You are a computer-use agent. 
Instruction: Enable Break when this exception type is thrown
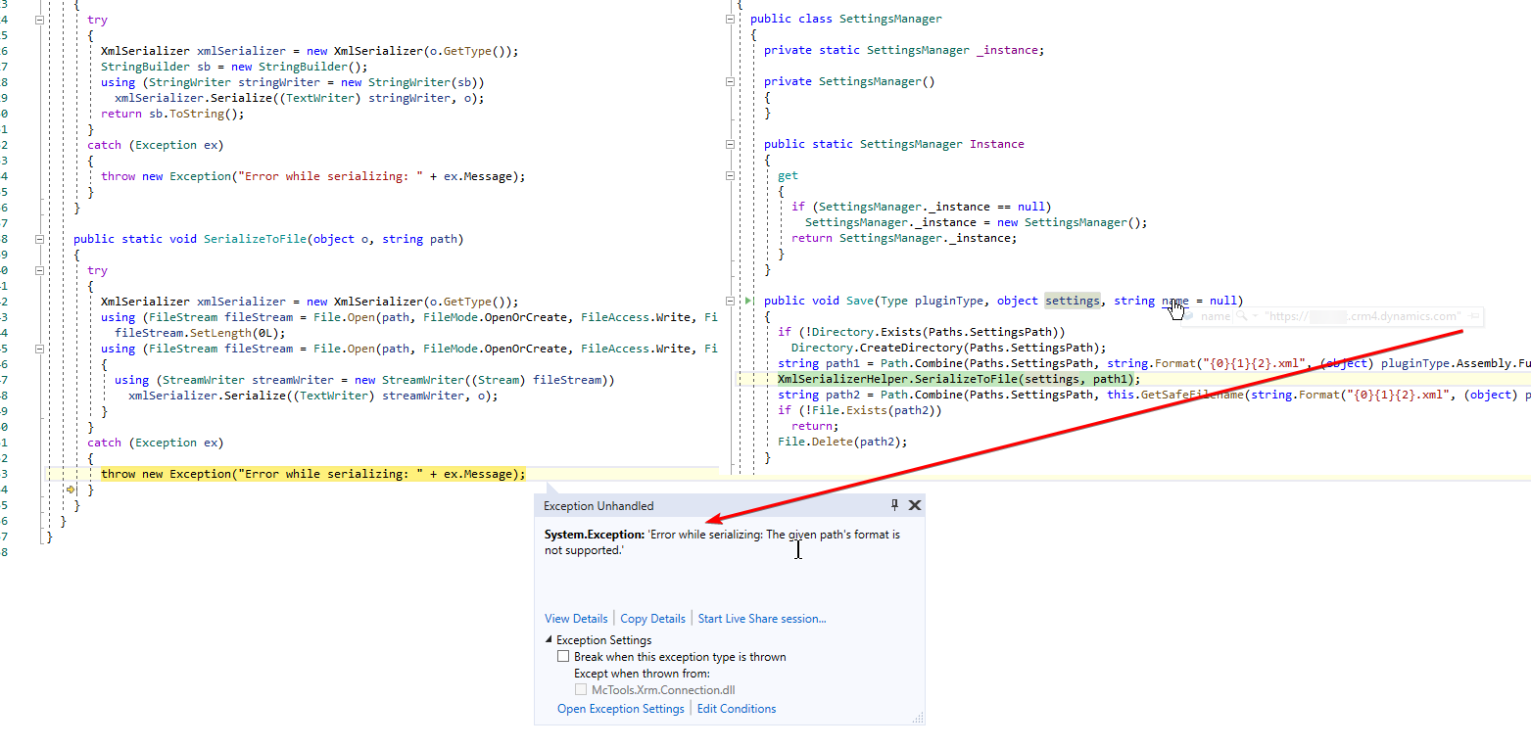pyautogui.click(x=563, y=656)
